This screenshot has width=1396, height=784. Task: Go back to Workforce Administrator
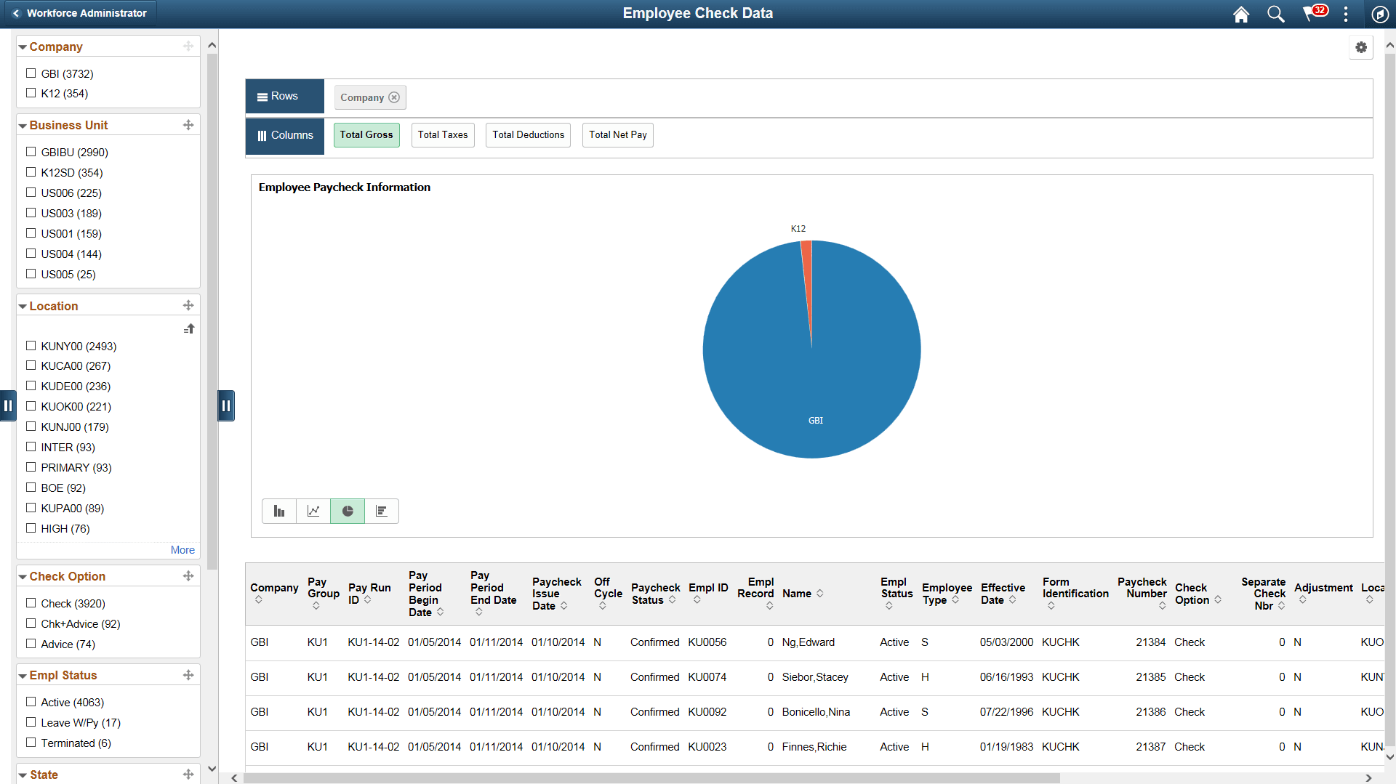click(80, 13)
